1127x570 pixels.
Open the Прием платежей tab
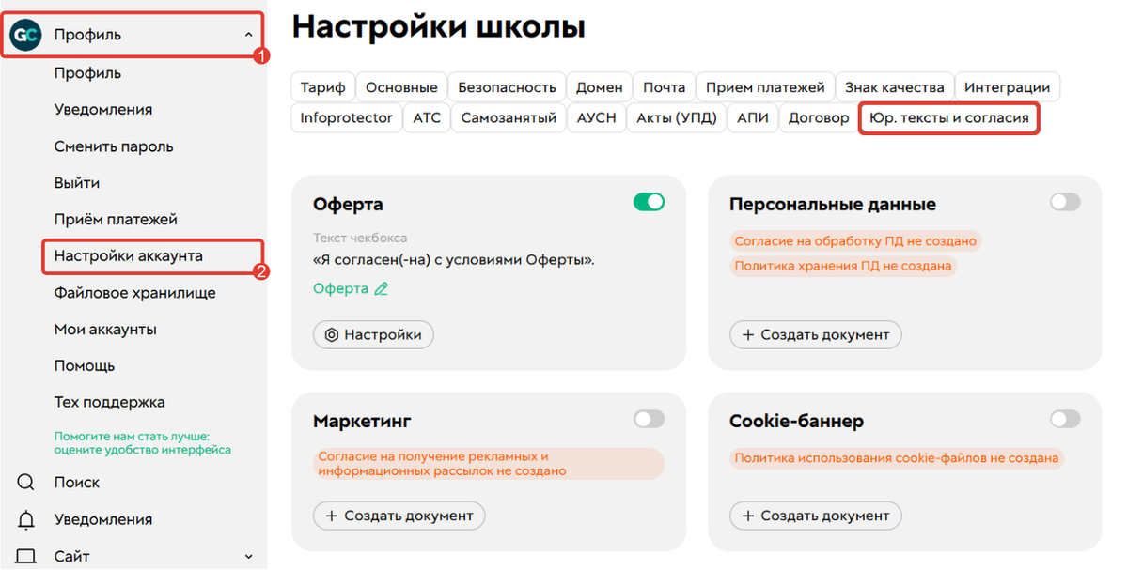[x=765, y=87]
